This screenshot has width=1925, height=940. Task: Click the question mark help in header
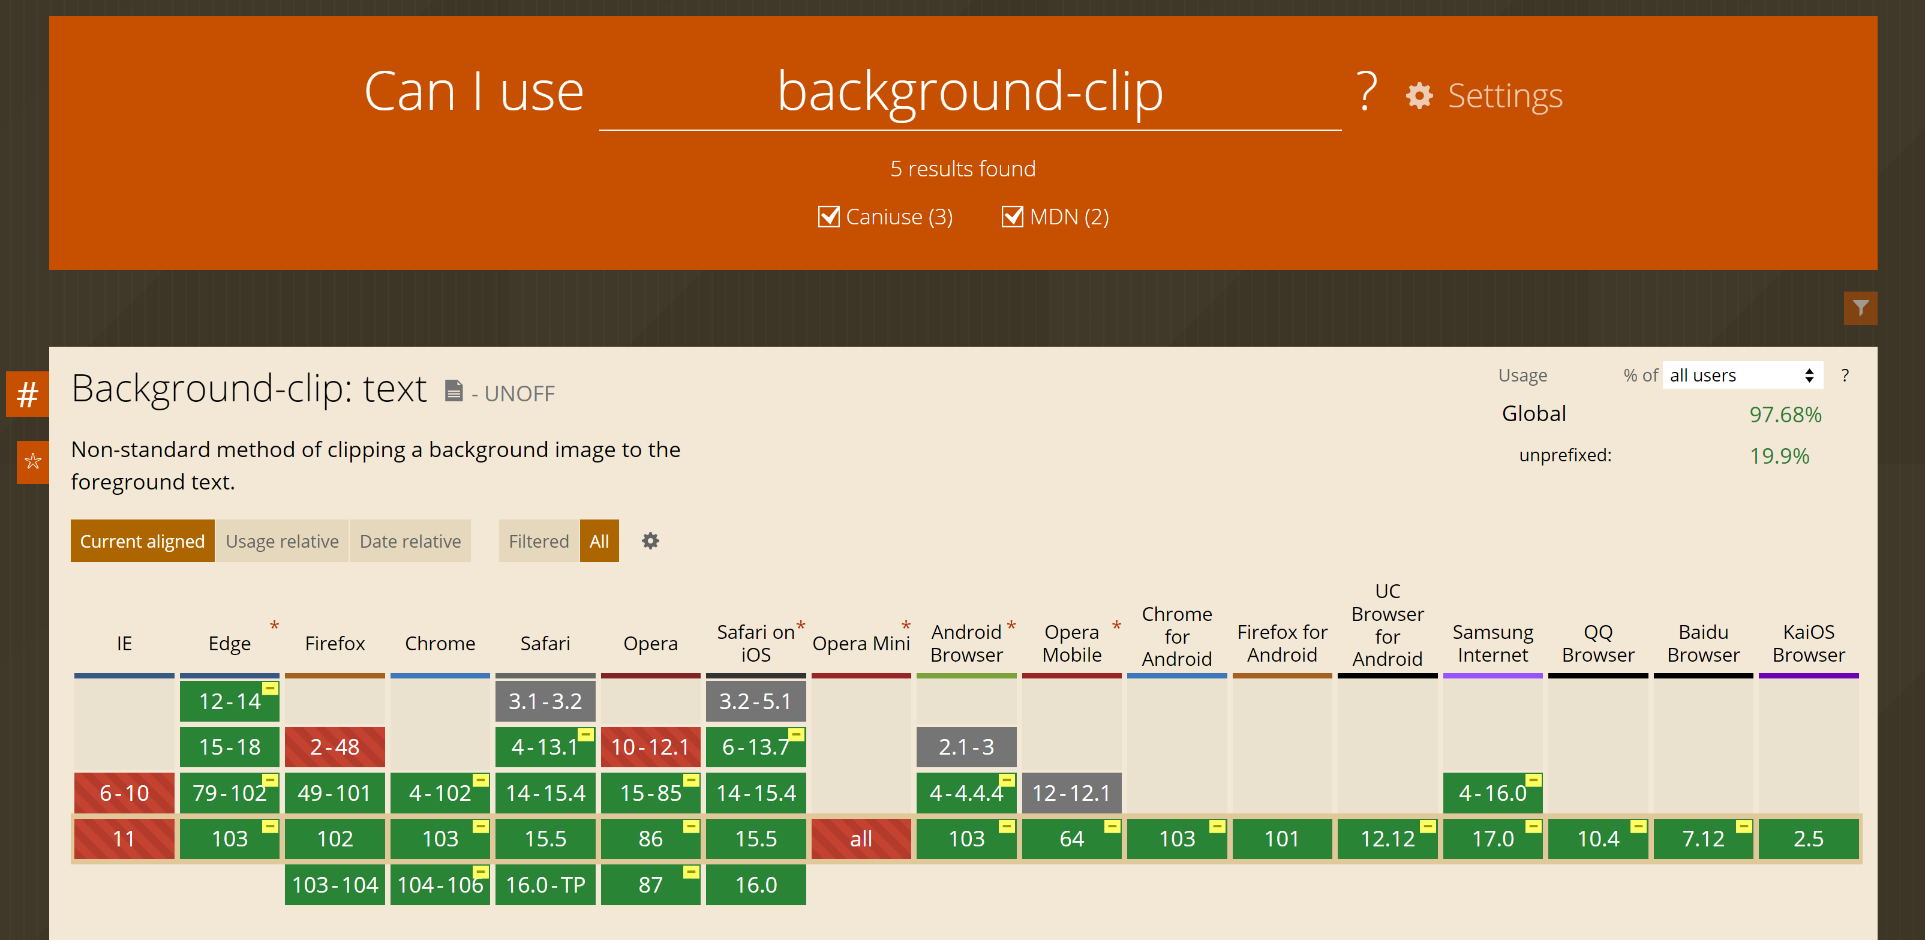coord(1366,92)
